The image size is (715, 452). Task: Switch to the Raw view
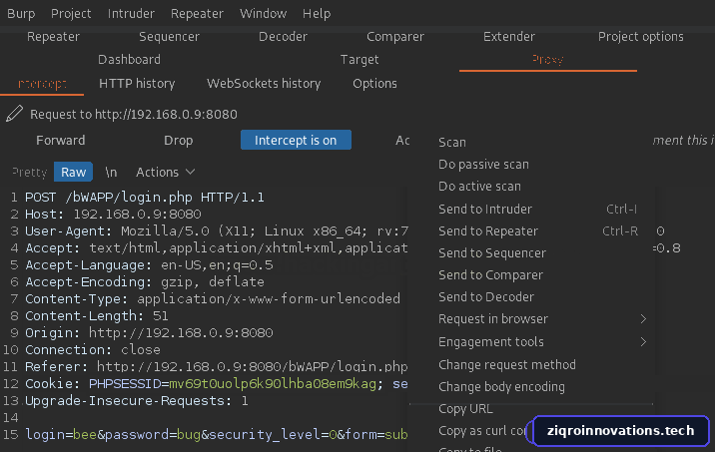click(74, 173)
